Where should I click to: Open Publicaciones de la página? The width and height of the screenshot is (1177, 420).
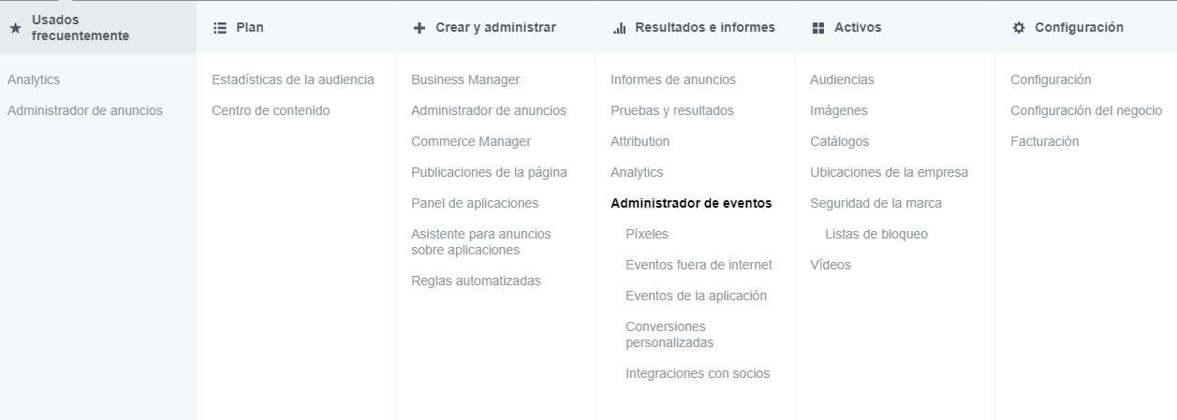coord(489,172)
